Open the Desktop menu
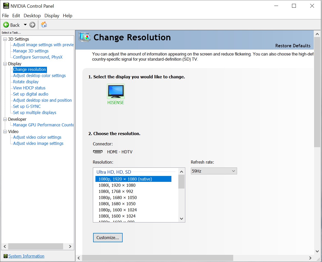The image size is (322, 262). (32, 15)
